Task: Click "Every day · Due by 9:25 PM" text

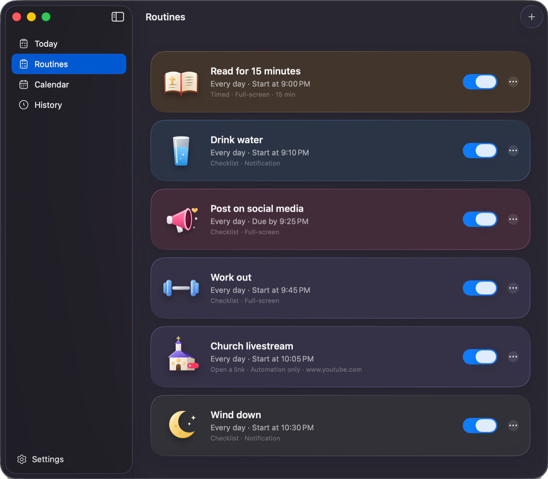Action: (x=259, y=221)
